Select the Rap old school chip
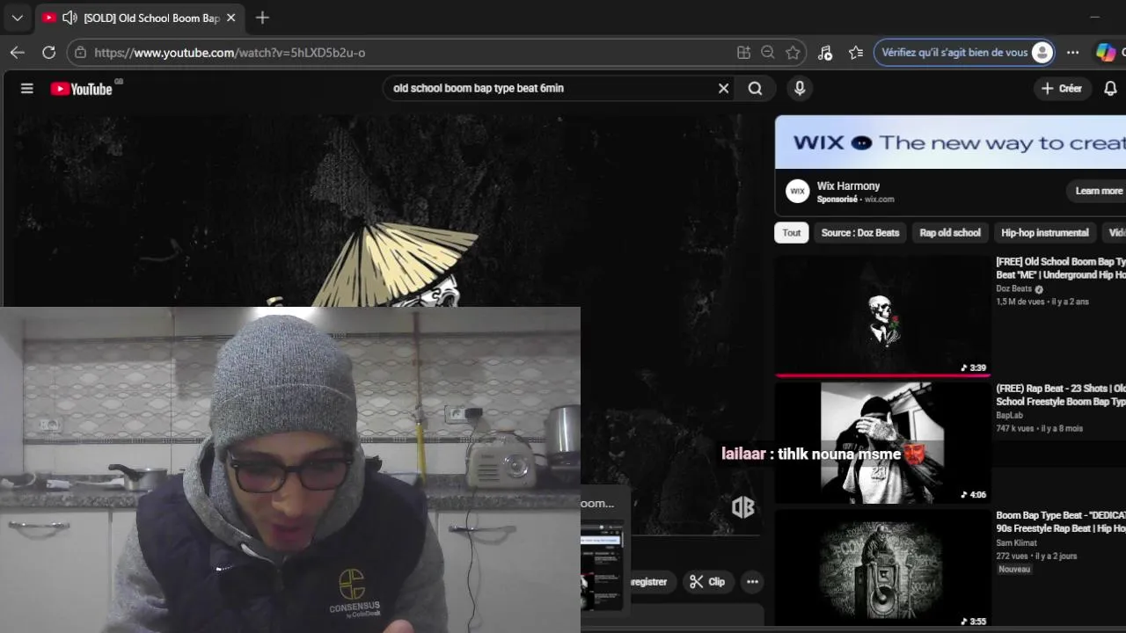Image resolution: width=1126 pixels, height=633 pixels. click(x=950, y=233)
